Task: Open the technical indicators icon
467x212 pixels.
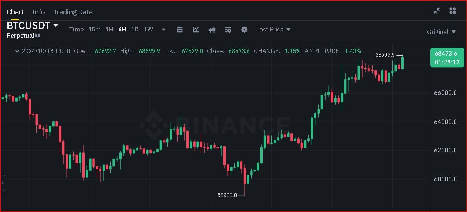Action: pyautogui.click(x=196, y=30)
